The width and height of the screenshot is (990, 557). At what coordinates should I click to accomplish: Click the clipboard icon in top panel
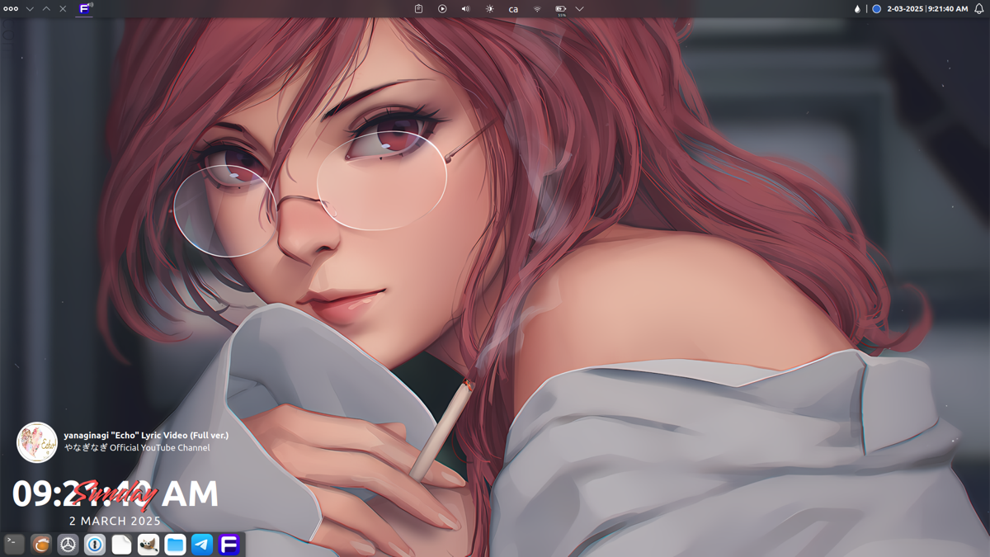click(418, 9)
